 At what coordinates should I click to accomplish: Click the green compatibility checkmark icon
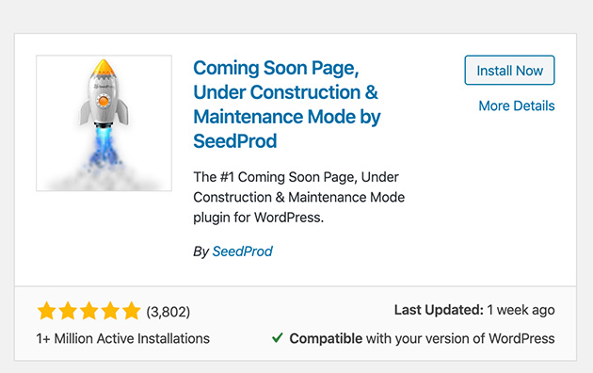pos(278,337)
